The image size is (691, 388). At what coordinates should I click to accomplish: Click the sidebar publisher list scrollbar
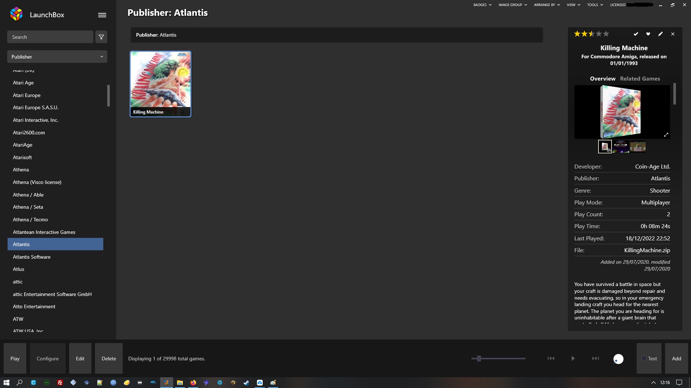(x=108, y=96)
